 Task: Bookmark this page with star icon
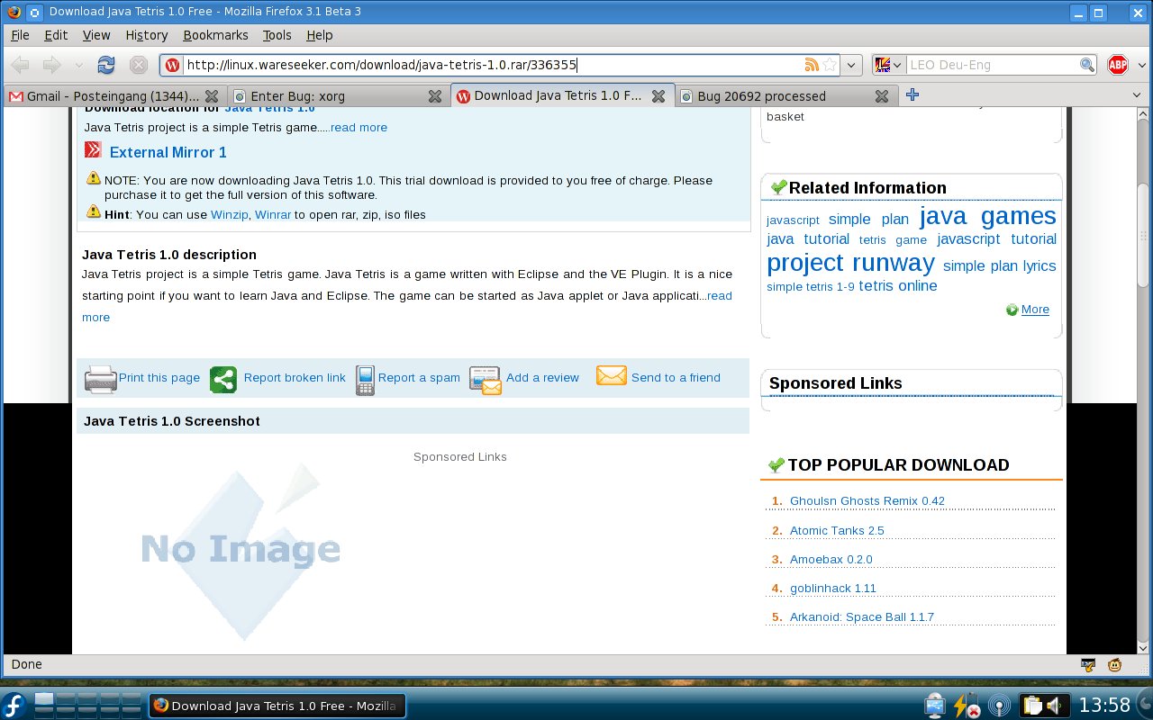pyautogui.click(x=830, y=65)
